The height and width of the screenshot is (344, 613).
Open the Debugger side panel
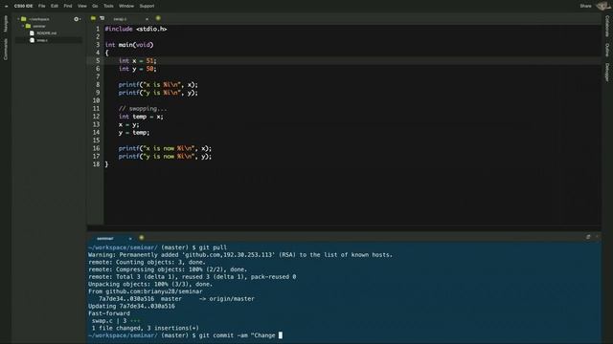(x=606, y=73)
